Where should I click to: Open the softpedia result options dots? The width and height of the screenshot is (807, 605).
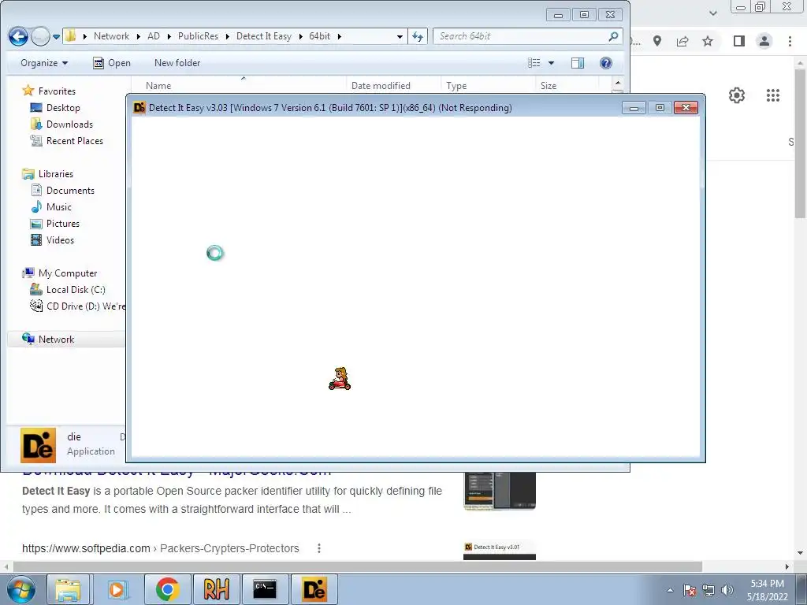click(319, 548)
